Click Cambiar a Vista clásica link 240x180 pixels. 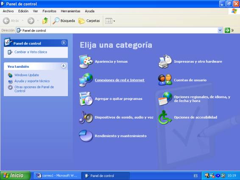[31, 52]
